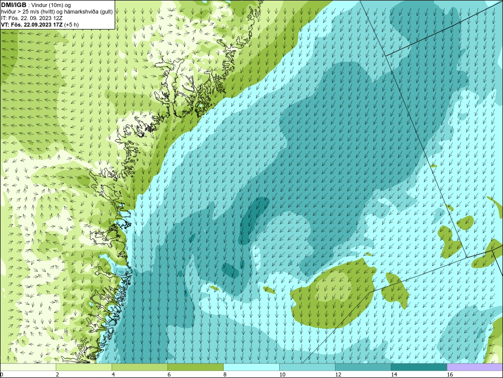Click the 'VT: Fös. 22.09.2023 17Z' line

coord(32,24)
